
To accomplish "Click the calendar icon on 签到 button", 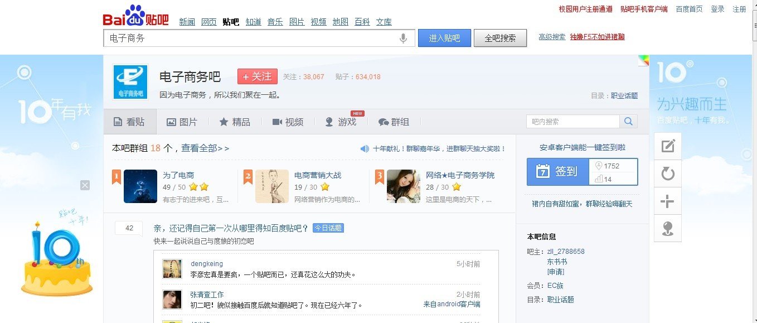I will (x=543, y=171).
